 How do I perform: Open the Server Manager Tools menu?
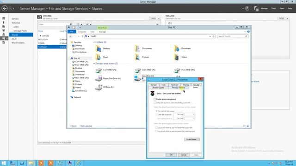273,8
